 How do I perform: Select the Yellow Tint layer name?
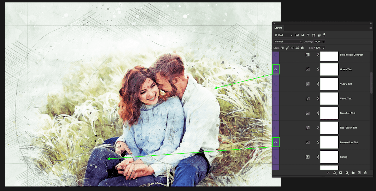click(346, 84)
